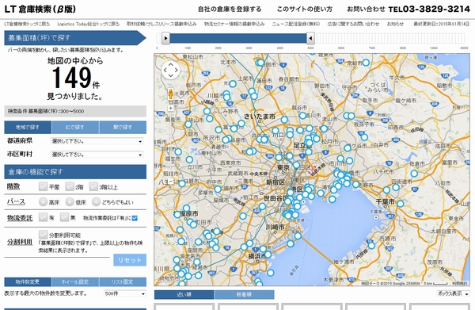Select the marker right of 四街道市 near 佐倉市
475x310 pixels.
(414, 174)
